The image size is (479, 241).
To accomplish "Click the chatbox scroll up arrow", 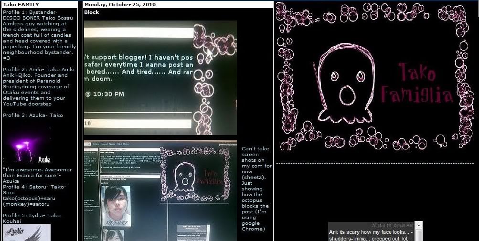I will point(418,225).
